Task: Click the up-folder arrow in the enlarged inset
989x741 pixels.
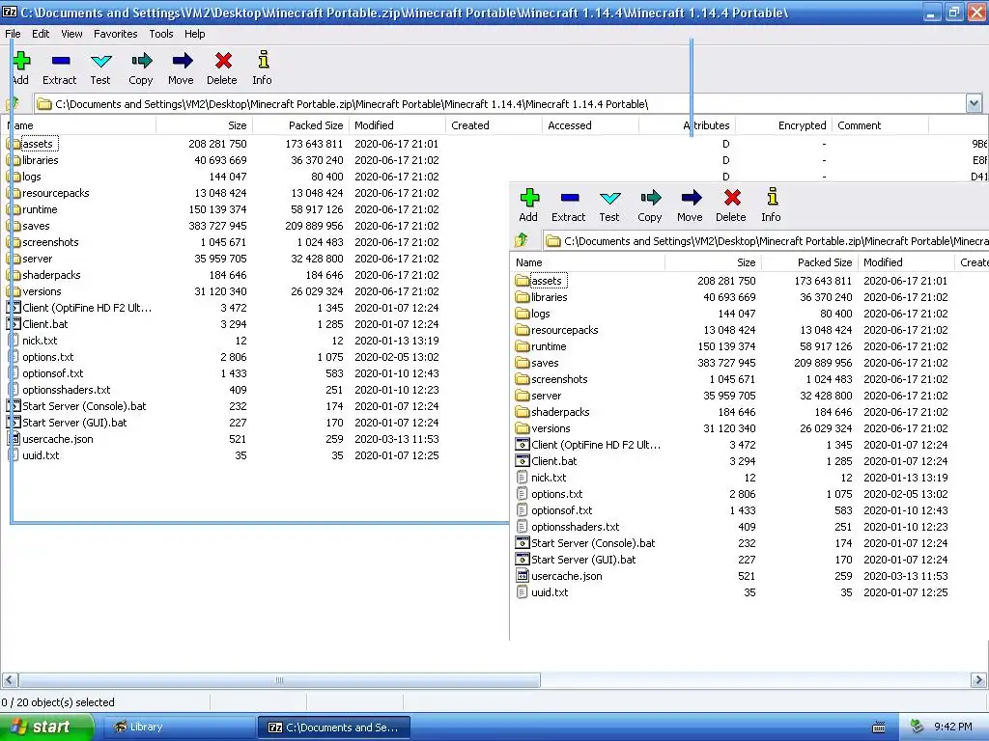Action: tap(521, 240)
